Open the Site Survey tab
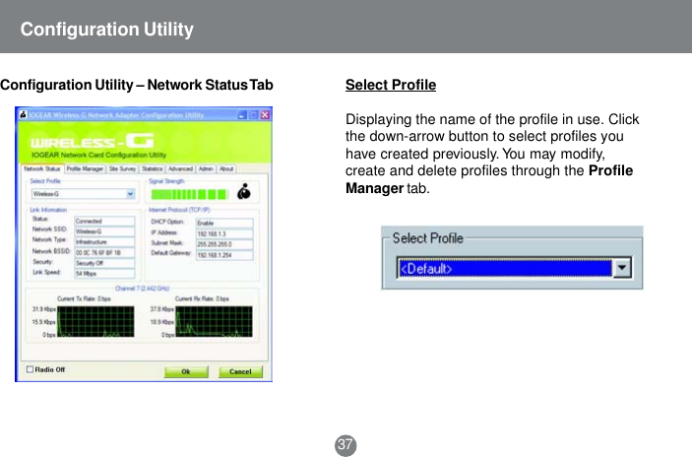Screen dimensions: 692x457 122,169
